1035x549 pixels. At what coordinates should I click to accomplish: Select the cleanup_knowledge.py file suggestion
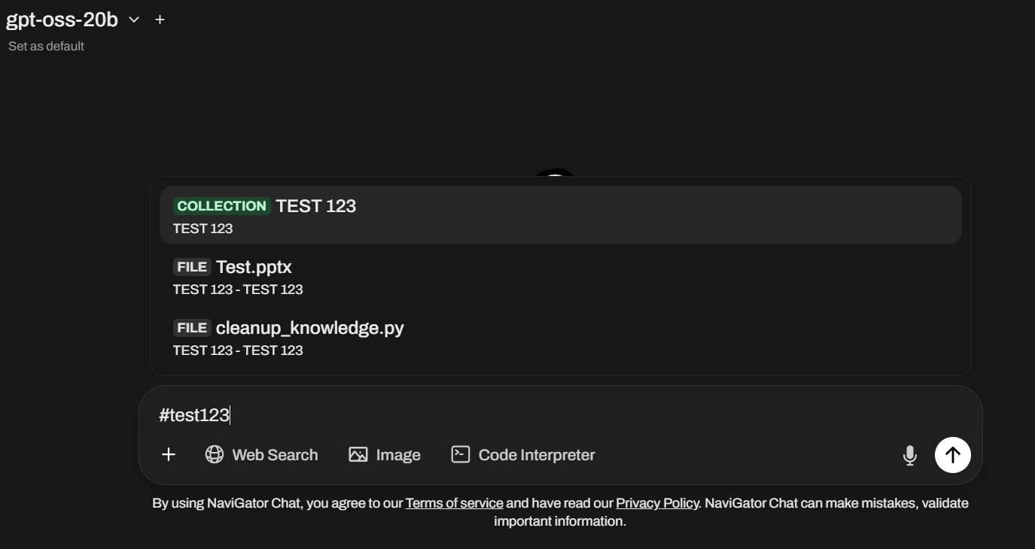560,338
